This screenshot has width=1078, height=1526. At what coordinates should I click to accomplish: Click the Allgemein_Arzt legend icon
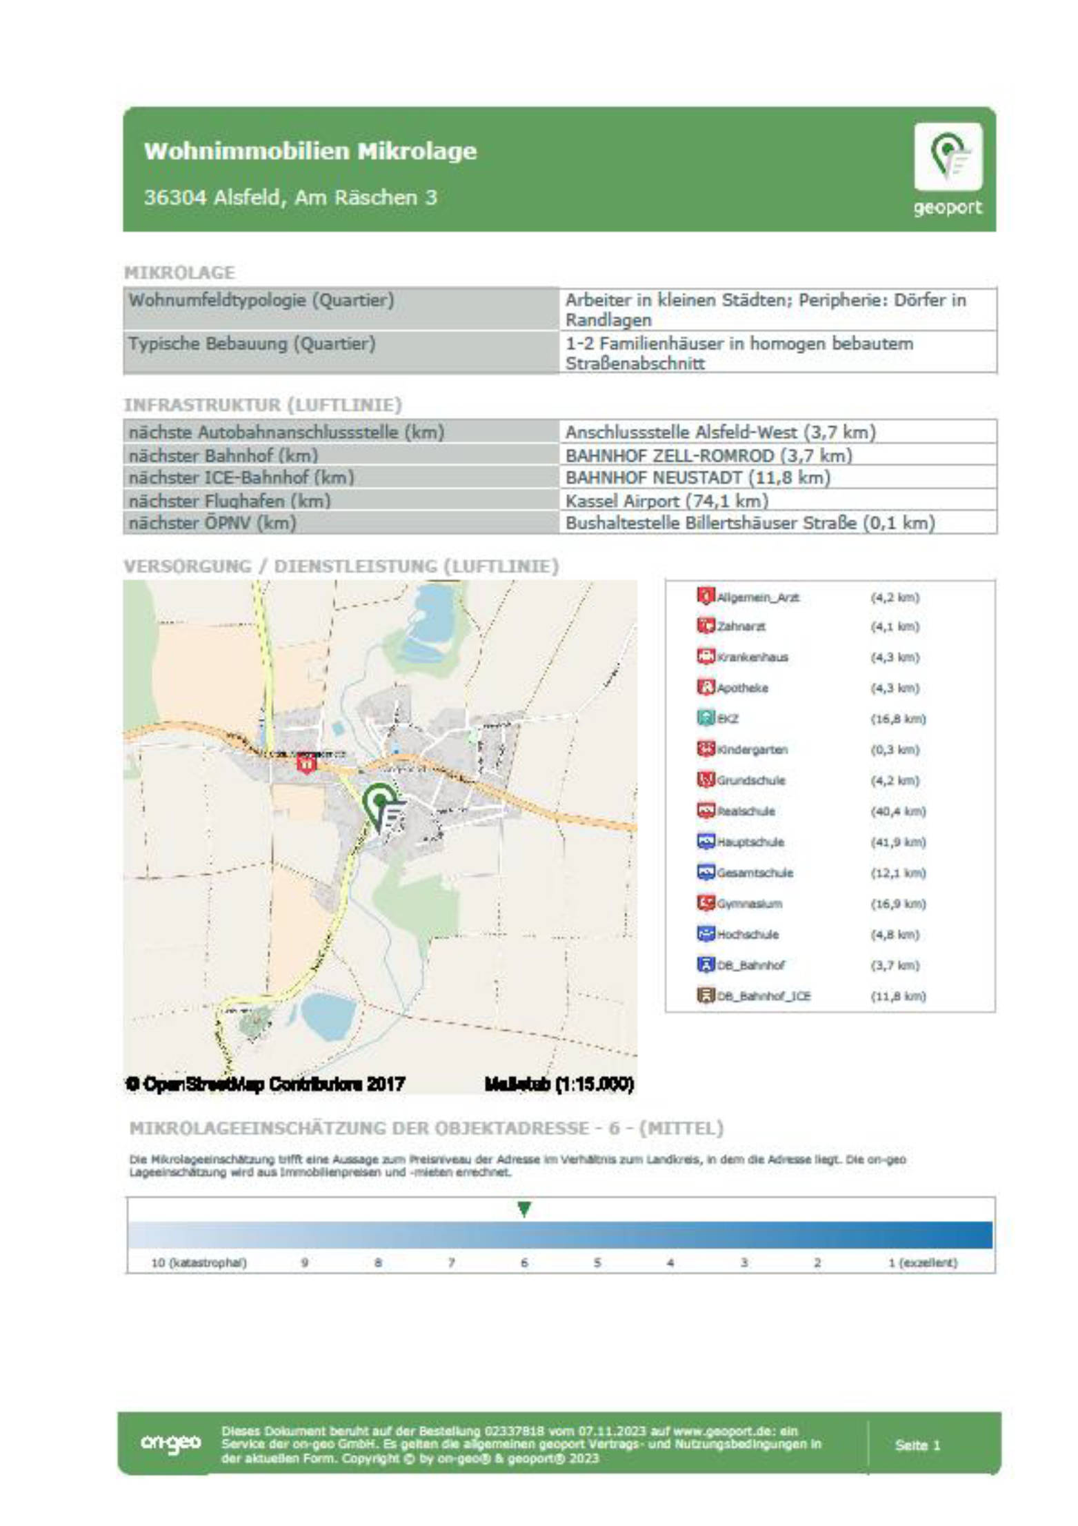point(705,595)
